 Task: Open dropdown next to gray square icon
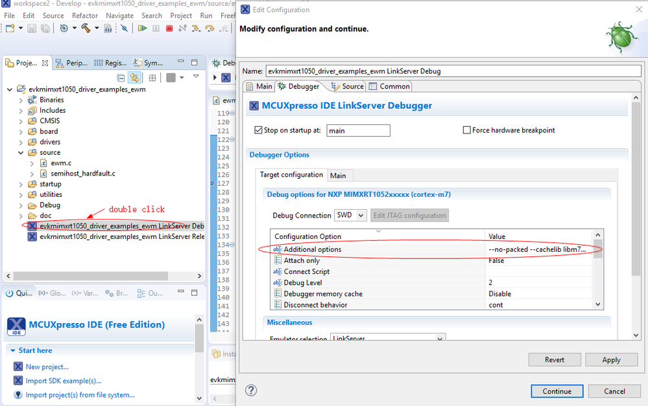[x=182, y=78]
